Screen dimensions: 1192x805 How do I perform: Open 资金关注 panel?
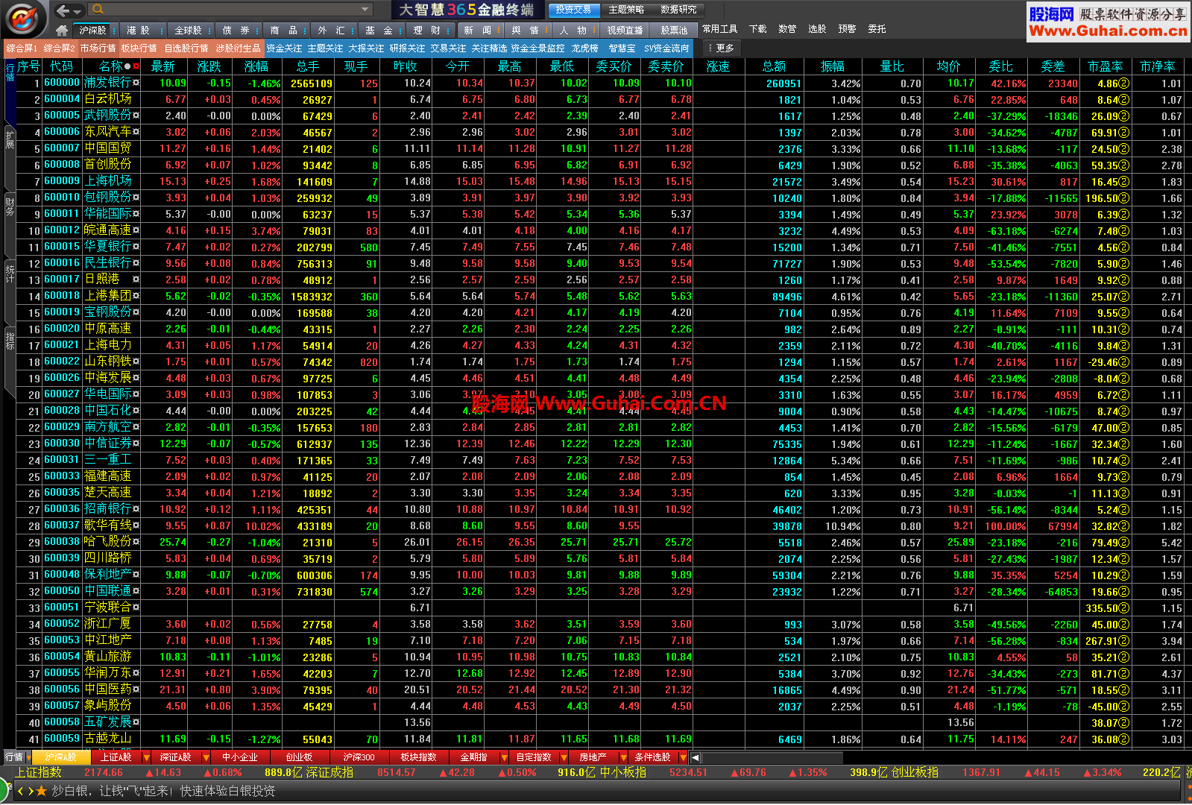[284, 48]
